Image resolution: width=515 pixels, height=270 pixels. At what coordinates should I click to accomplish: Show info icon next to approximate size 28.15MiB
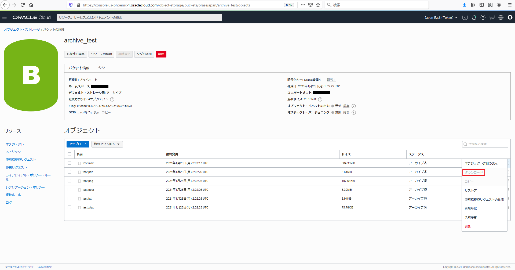coord(320,99)
